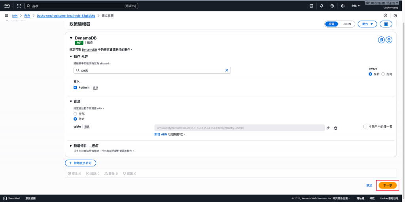Click the hexagon preferences icon at top right
This screenshot has width=405, height=202.
[x=395, y=15]
